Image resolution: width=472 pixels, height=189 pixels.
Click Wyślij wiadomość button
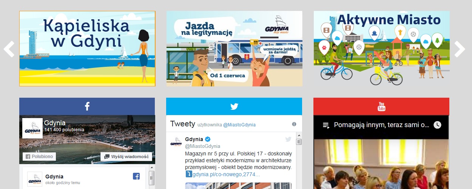(x=126, y=157)
